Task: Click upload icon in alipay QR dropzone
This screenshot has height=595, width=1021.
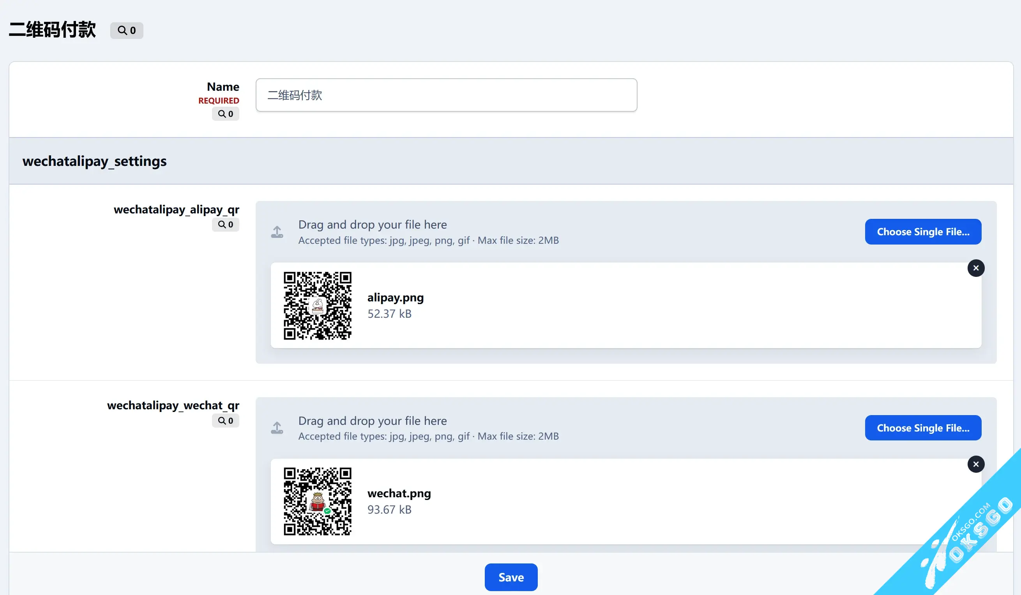Action: [x=277, y=232]
